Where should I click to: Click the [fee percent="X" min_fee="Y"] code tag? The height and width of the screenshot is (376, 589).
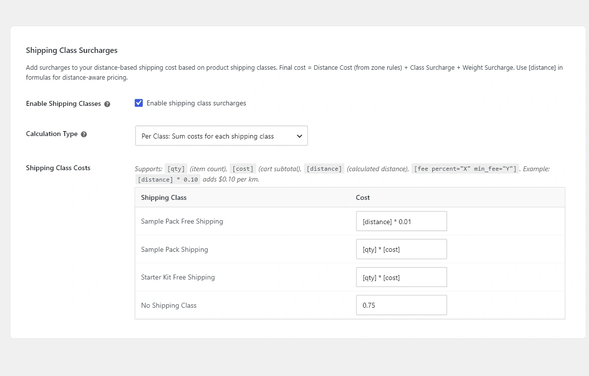465,169
